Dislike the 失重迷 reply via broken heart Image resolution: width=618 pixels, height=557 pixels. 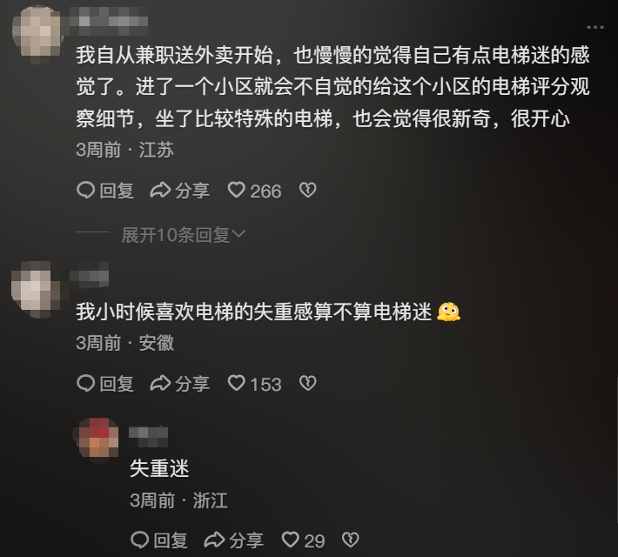click(351, 540)
